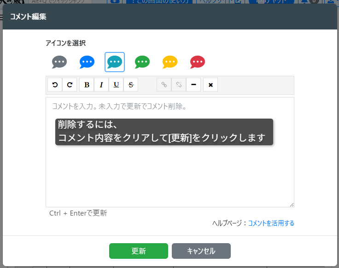This screenshot has height=268, width=339.
Task: Click inside the comment text area
Action: pyautogui.click(x=169, y=175)
